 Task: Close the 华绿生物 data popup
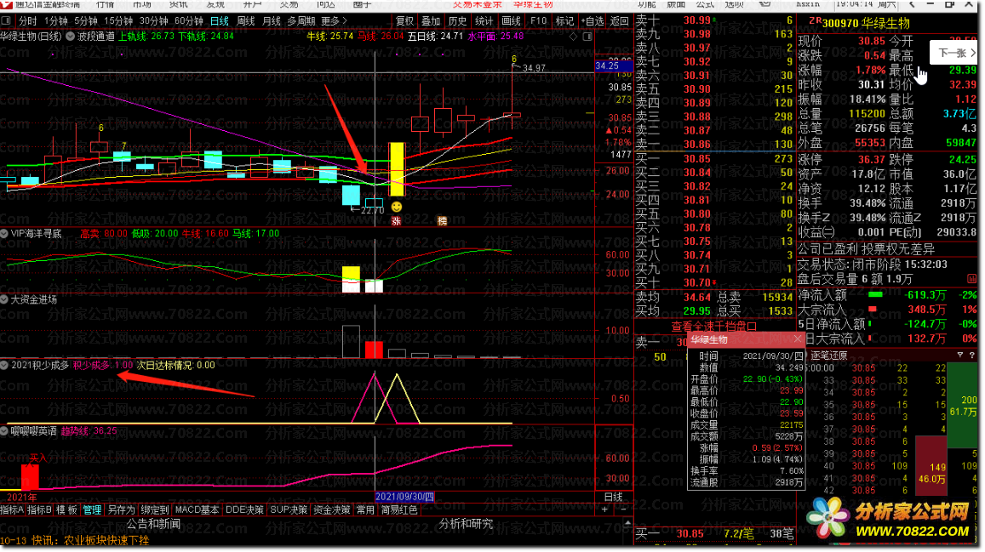798,339
